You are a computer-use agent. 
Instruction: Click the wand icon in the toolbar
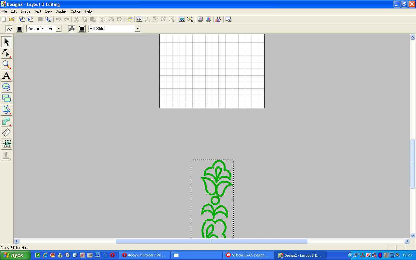pyautogui.click(x=129, y=19)
